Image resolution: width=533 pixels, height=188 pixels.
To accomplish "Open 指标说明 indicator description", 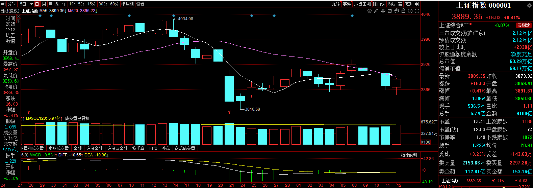I will (x=409, y=155).
